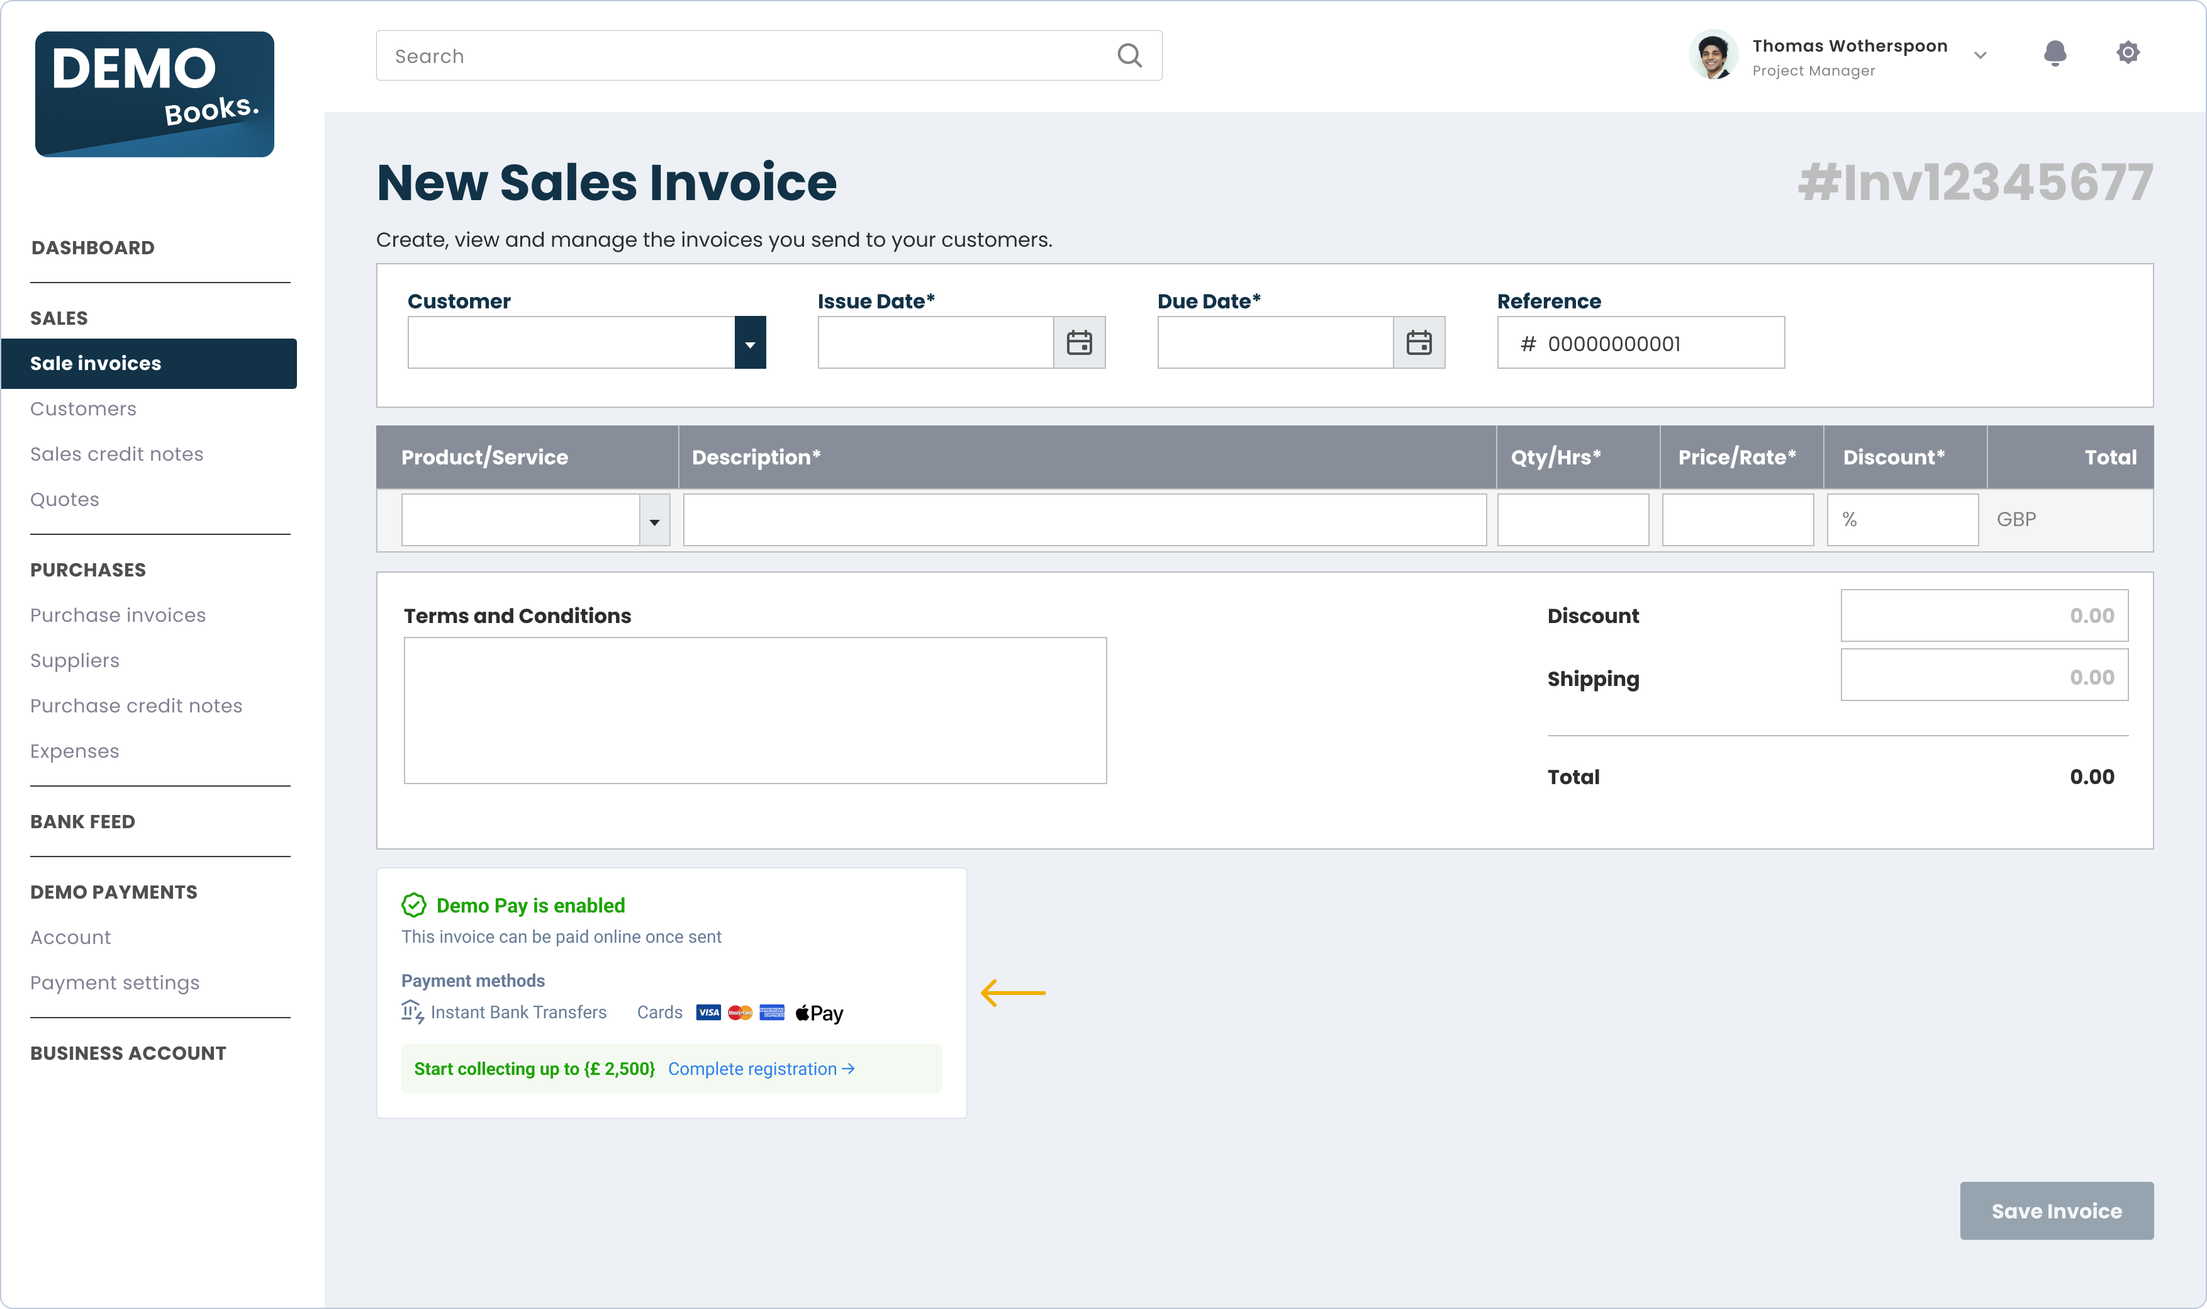Click the DEMO PAYMENTS section heading
This screenshot has width=2207, height=1309.
(x=114, y=892)
